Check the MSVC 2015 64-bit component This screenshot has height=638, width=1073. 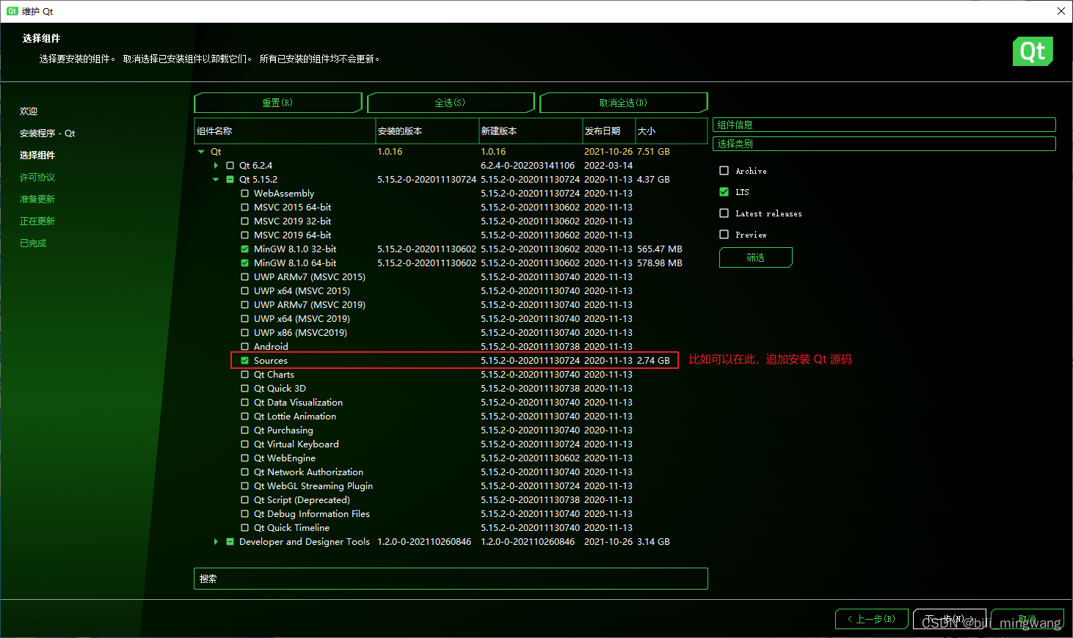(x=245, y=208)
